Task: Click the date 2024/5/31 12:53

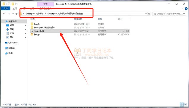Action: point(82,28)
